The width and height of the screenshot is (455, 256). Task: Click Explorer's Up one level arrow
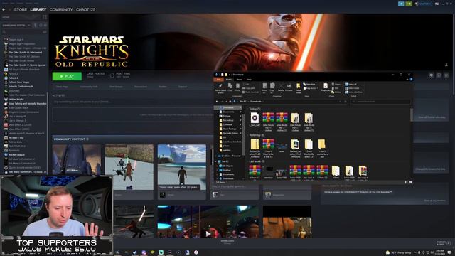coord(230,102)
